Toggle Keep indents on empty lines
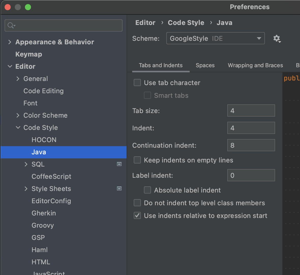 coord(137,160)
